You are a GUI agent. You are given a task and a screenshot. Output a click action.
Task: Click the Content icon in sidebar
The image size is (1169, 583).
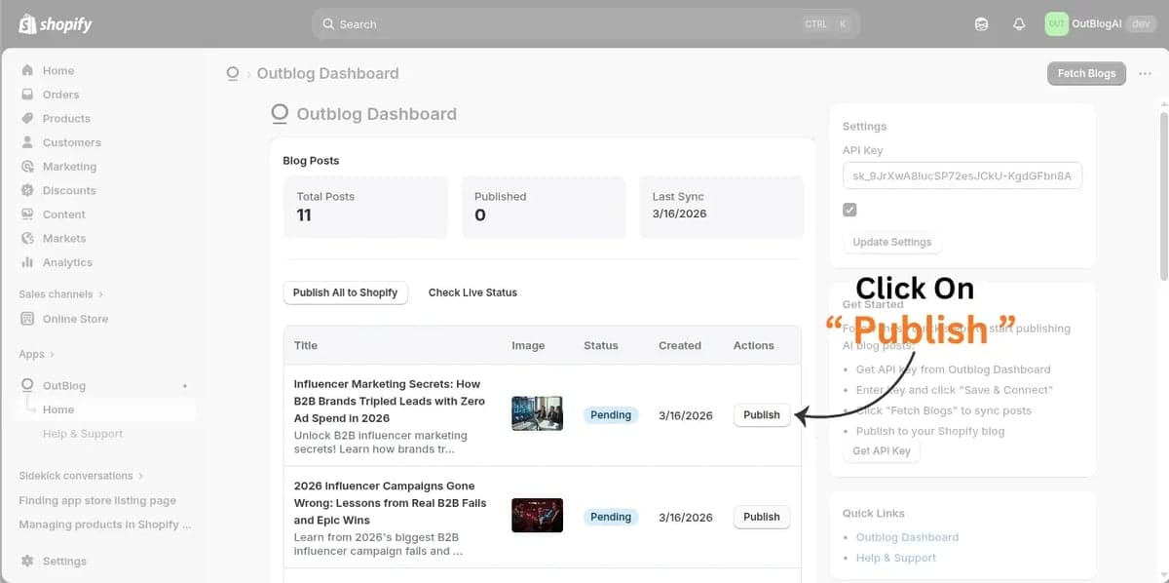27,214
